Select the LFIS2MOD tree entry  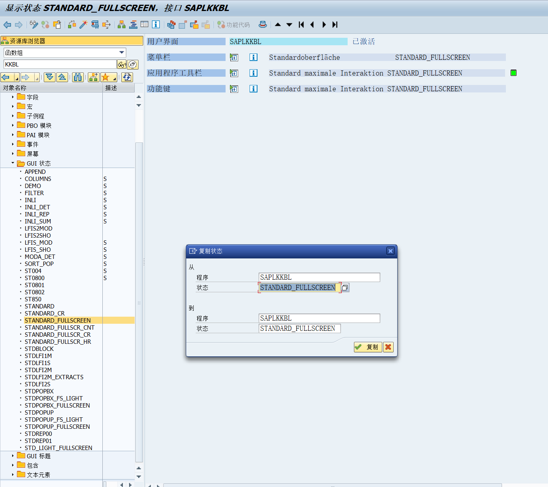pos(38,229)
